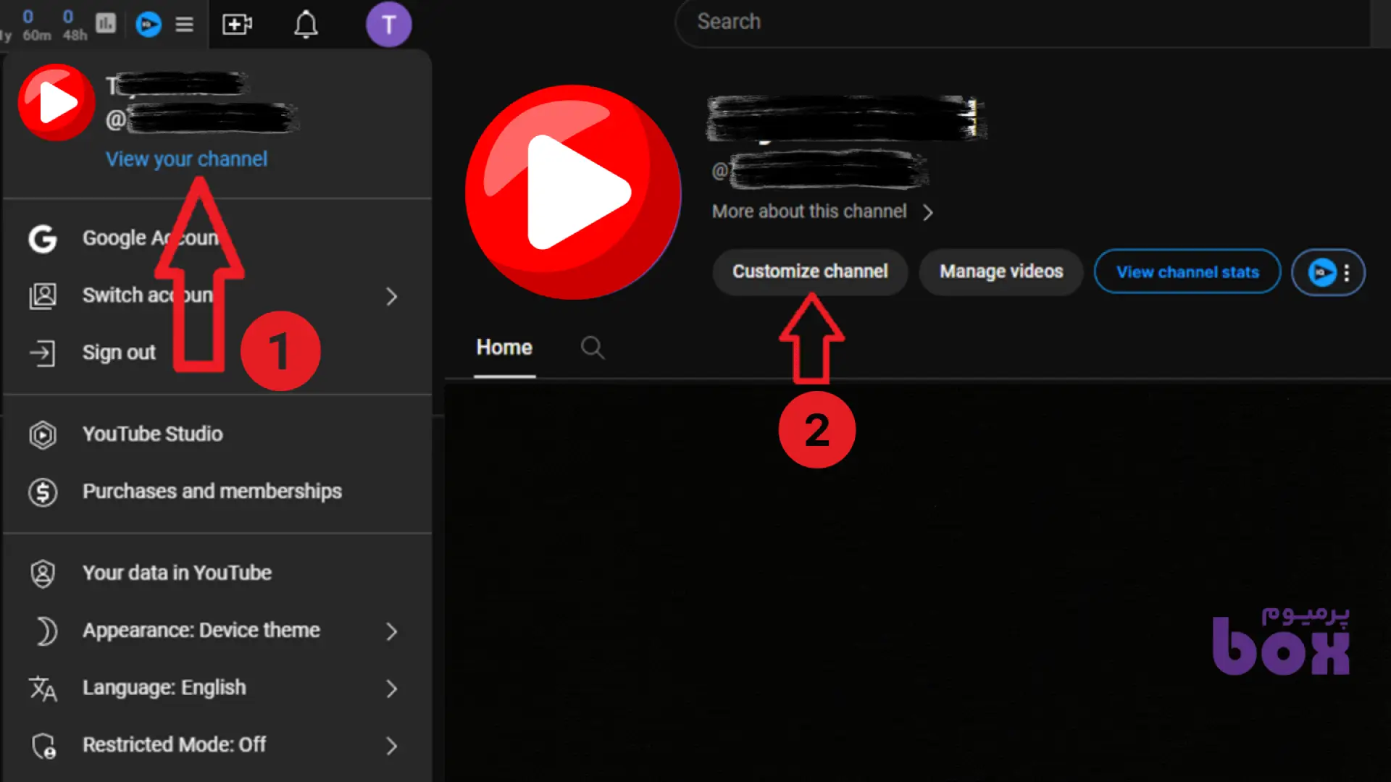Select Appearance: Device theme

tap(217, 631)
